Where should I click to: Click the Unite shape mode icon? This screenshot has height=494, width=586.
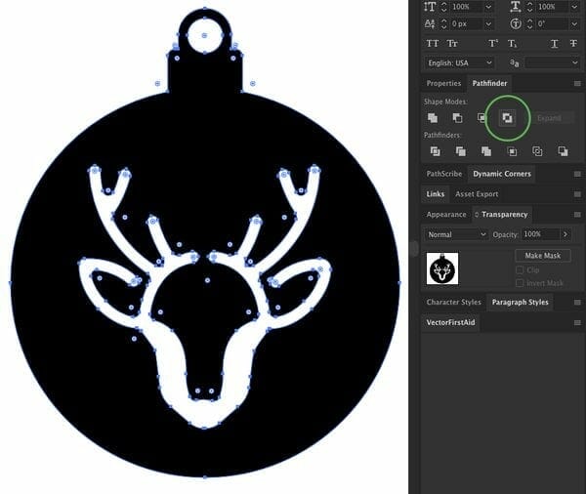click(x=433, y=118)
